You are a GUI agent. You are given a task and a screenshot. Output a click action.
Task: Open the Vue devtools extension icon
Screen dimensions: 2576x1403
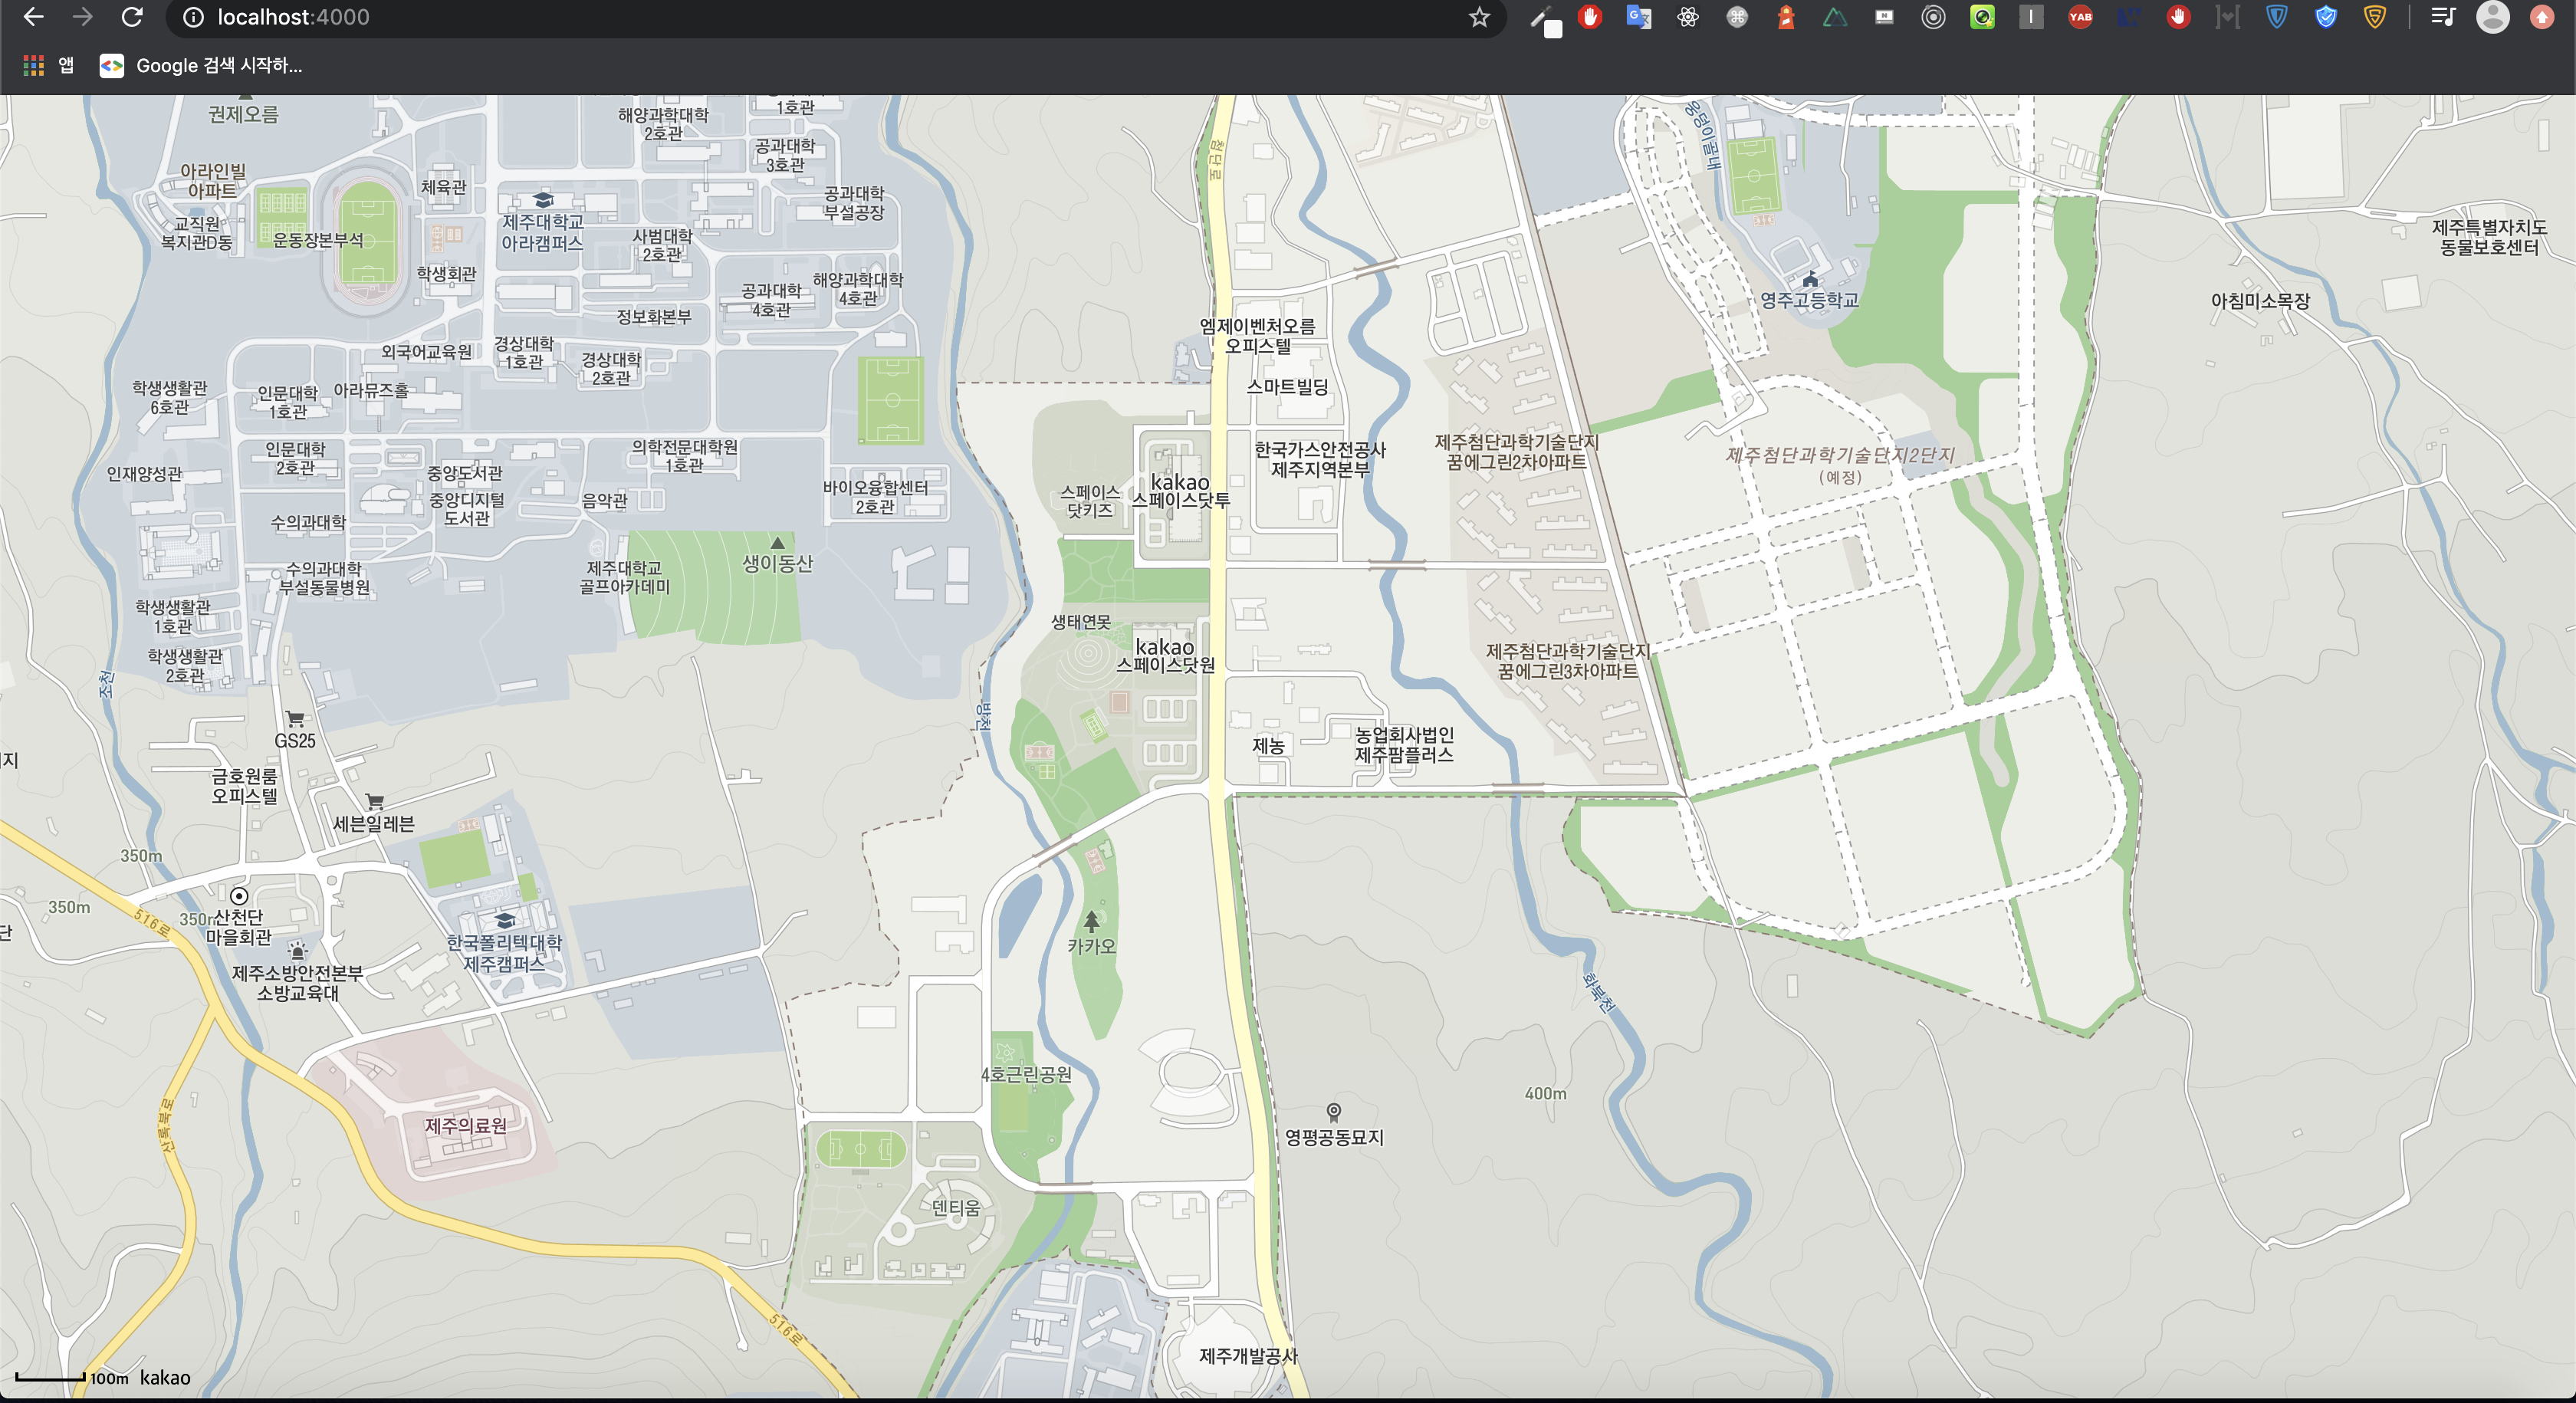pyautogui.click(x=1835, y=17)
